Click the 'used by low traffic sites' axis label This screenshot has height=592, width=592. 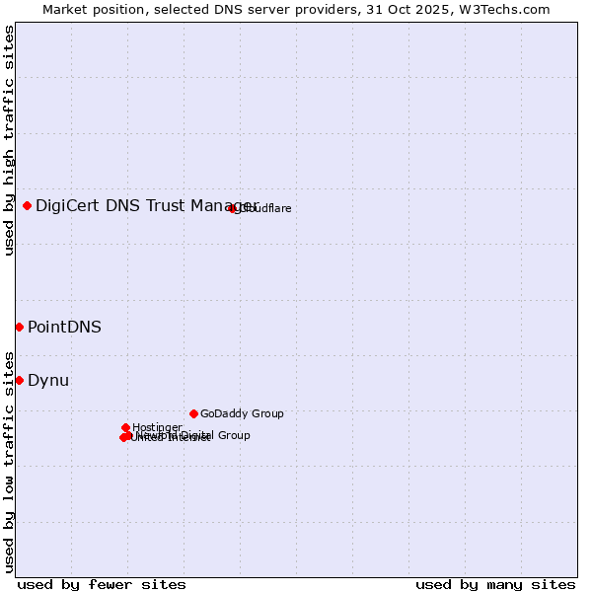coord(9,461)
